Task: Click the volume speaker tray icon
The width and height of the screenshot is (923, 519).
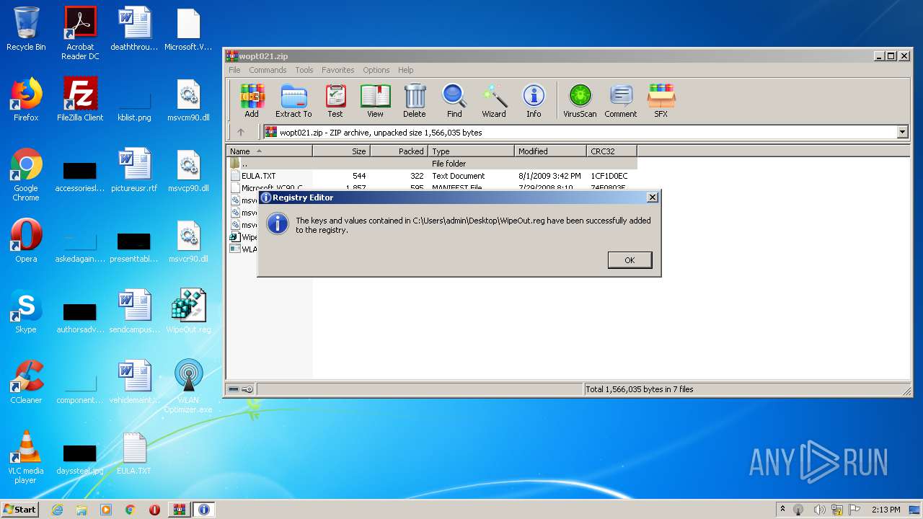Action: tap(819, 510)
